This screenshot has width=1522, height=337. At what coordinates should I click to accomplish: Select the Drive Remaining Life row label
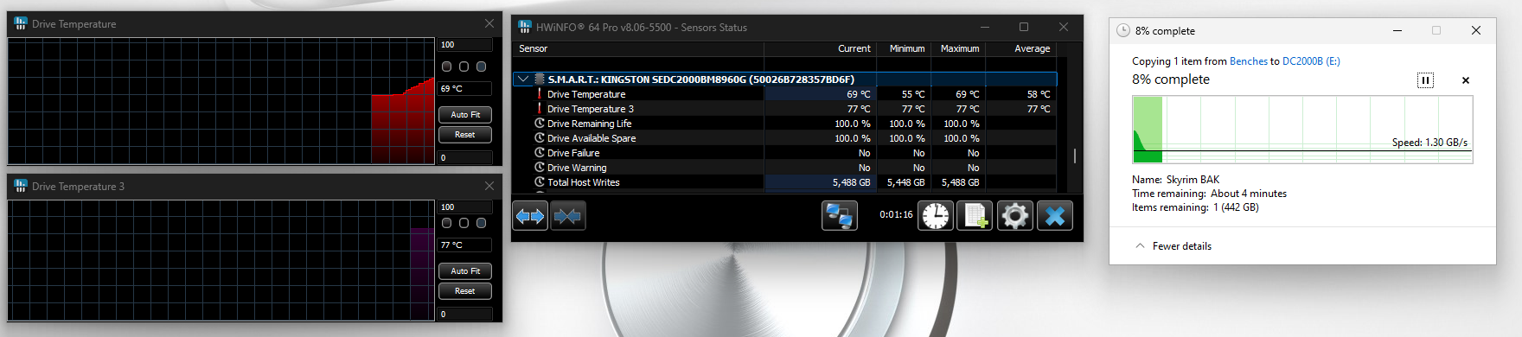coord(589,124)
